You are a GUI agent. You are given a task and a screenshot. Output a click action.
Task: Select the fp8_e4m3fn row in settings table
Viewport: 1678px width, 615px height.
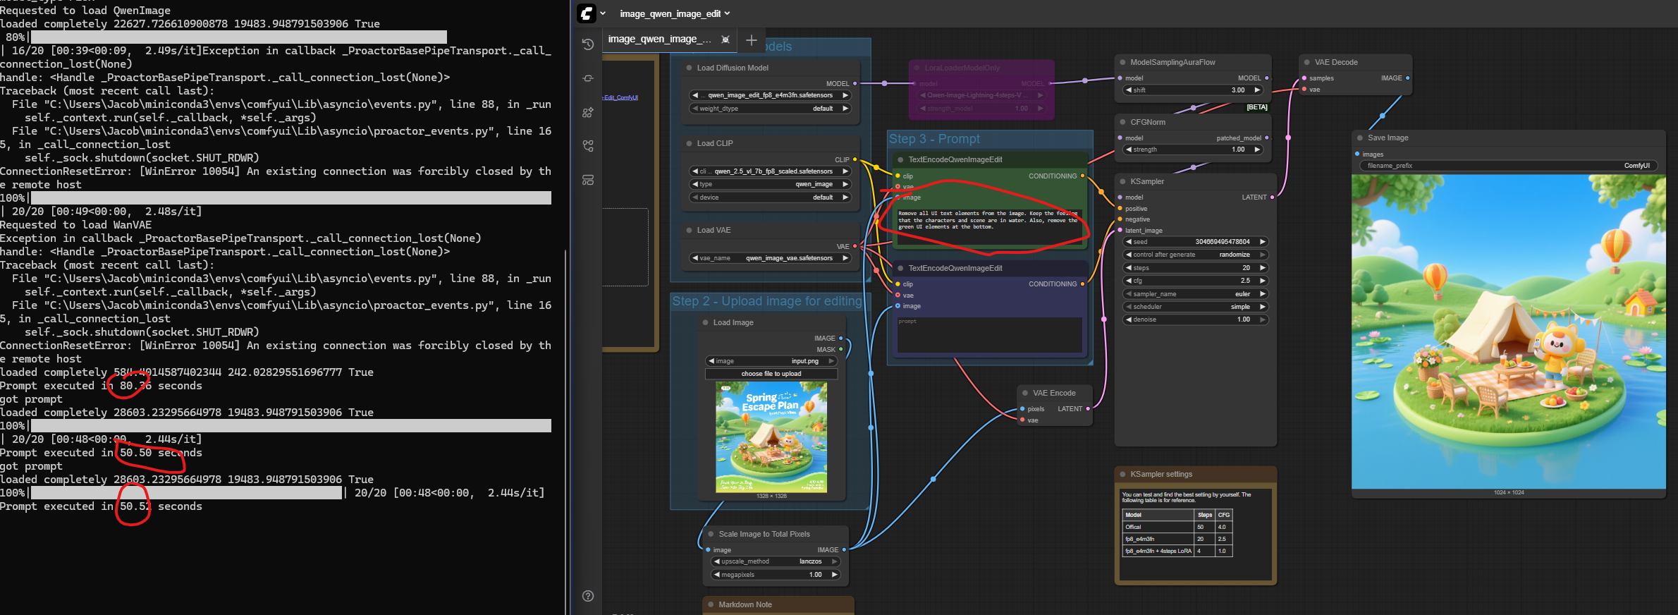click(1177, 539)
